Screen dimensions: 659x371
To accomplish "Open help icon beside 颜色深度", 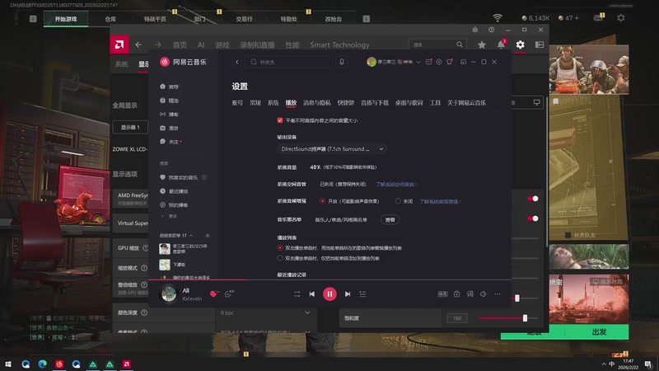I will tap(144, 312).
